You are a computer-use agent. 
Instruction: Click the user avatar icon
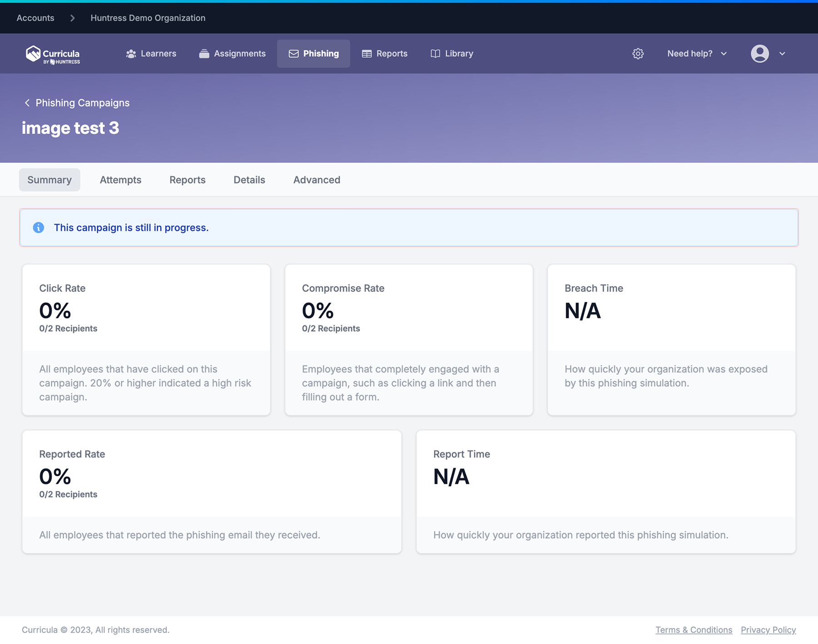pyautogui.click(x=760, y=54)
